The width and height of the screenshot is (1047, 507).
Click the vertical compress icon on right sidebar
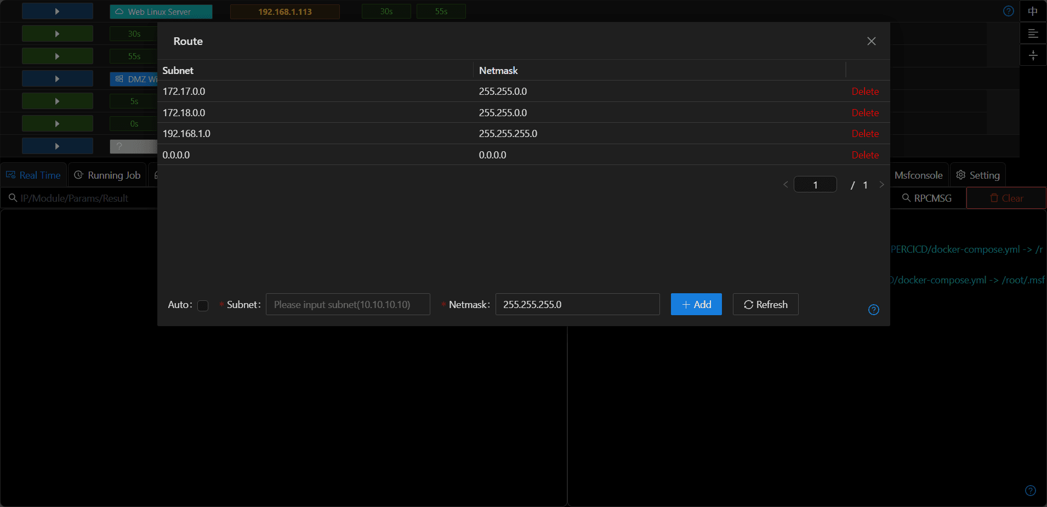1033,55
